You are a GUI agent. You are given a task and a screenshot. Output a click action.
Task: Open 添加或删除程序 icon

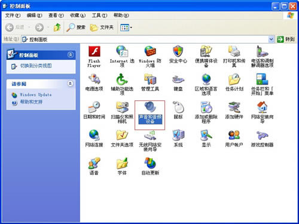coord(206,107)
